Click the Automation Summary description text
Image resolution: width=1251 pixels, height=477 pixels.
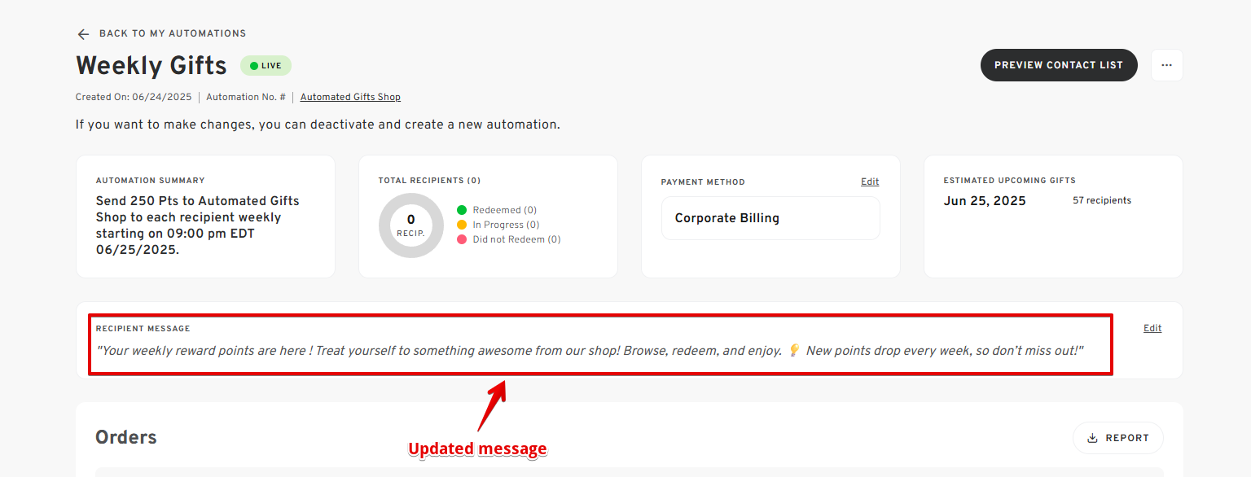pyautogui.click(x=198, y=225)
